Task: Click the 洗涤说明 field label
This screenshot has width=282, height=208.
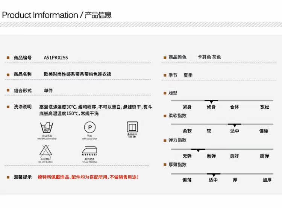Action: [x=23, y=107]
